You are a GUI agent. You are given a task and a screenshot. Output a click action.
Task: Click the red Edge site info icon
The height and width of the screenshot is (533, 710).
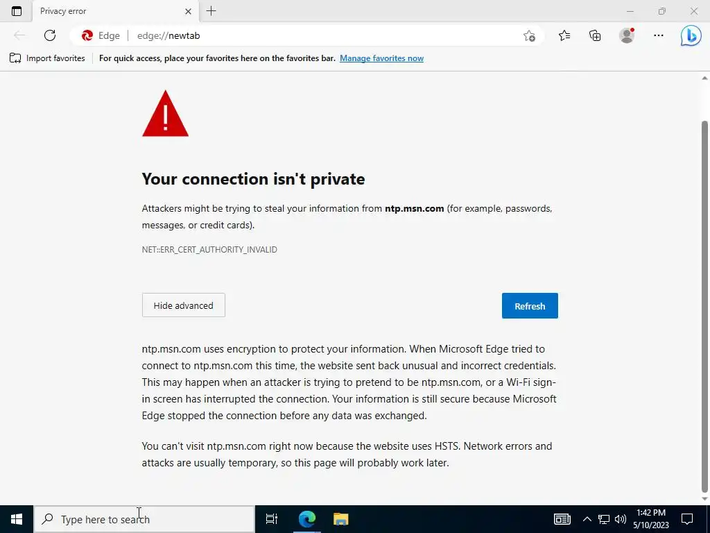[x=87, y=35]
